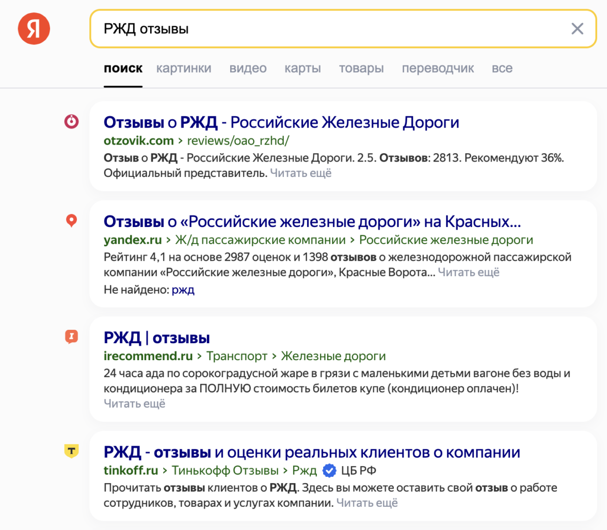Viewport: 607px width, 530px height.
Task: Open Отзывы о РЖД otzovik result title
Action: 281,122
